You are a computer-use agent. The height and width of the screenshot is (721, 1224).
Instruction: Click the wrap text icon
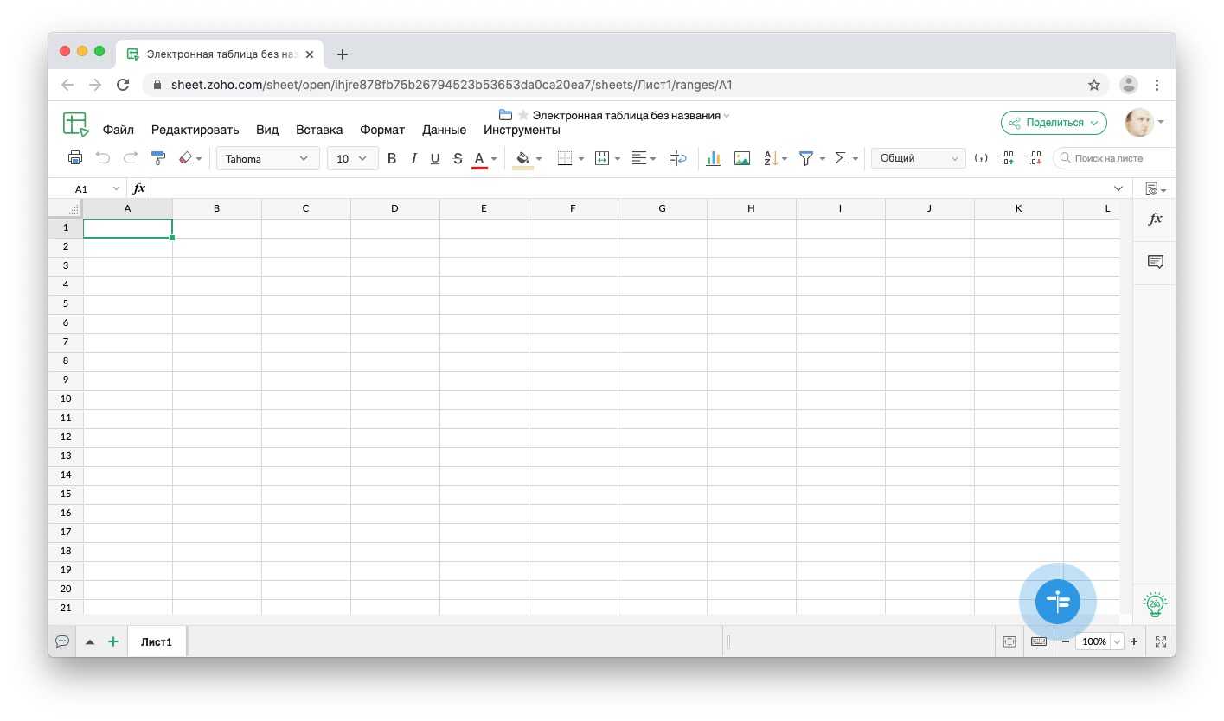[678, 158]
